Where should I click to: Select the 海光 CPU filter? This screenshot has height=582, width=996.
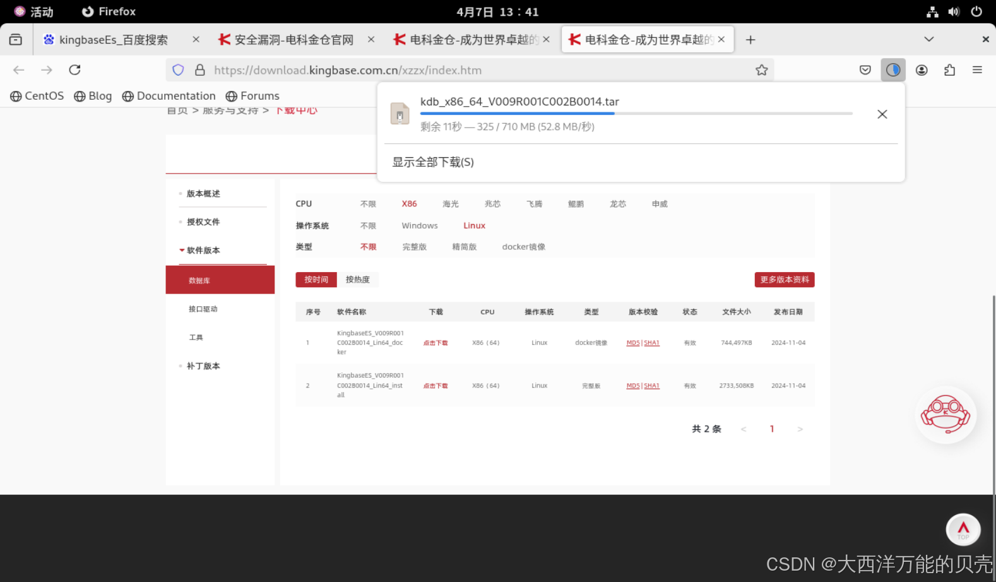coord(451,204)
